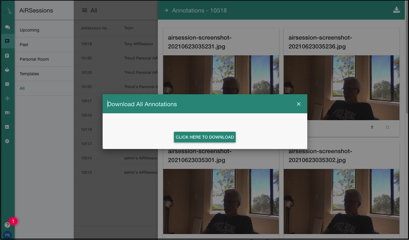Open the chat bubbles icon in sidebar
409x240 pixels.
pos(7,27)
